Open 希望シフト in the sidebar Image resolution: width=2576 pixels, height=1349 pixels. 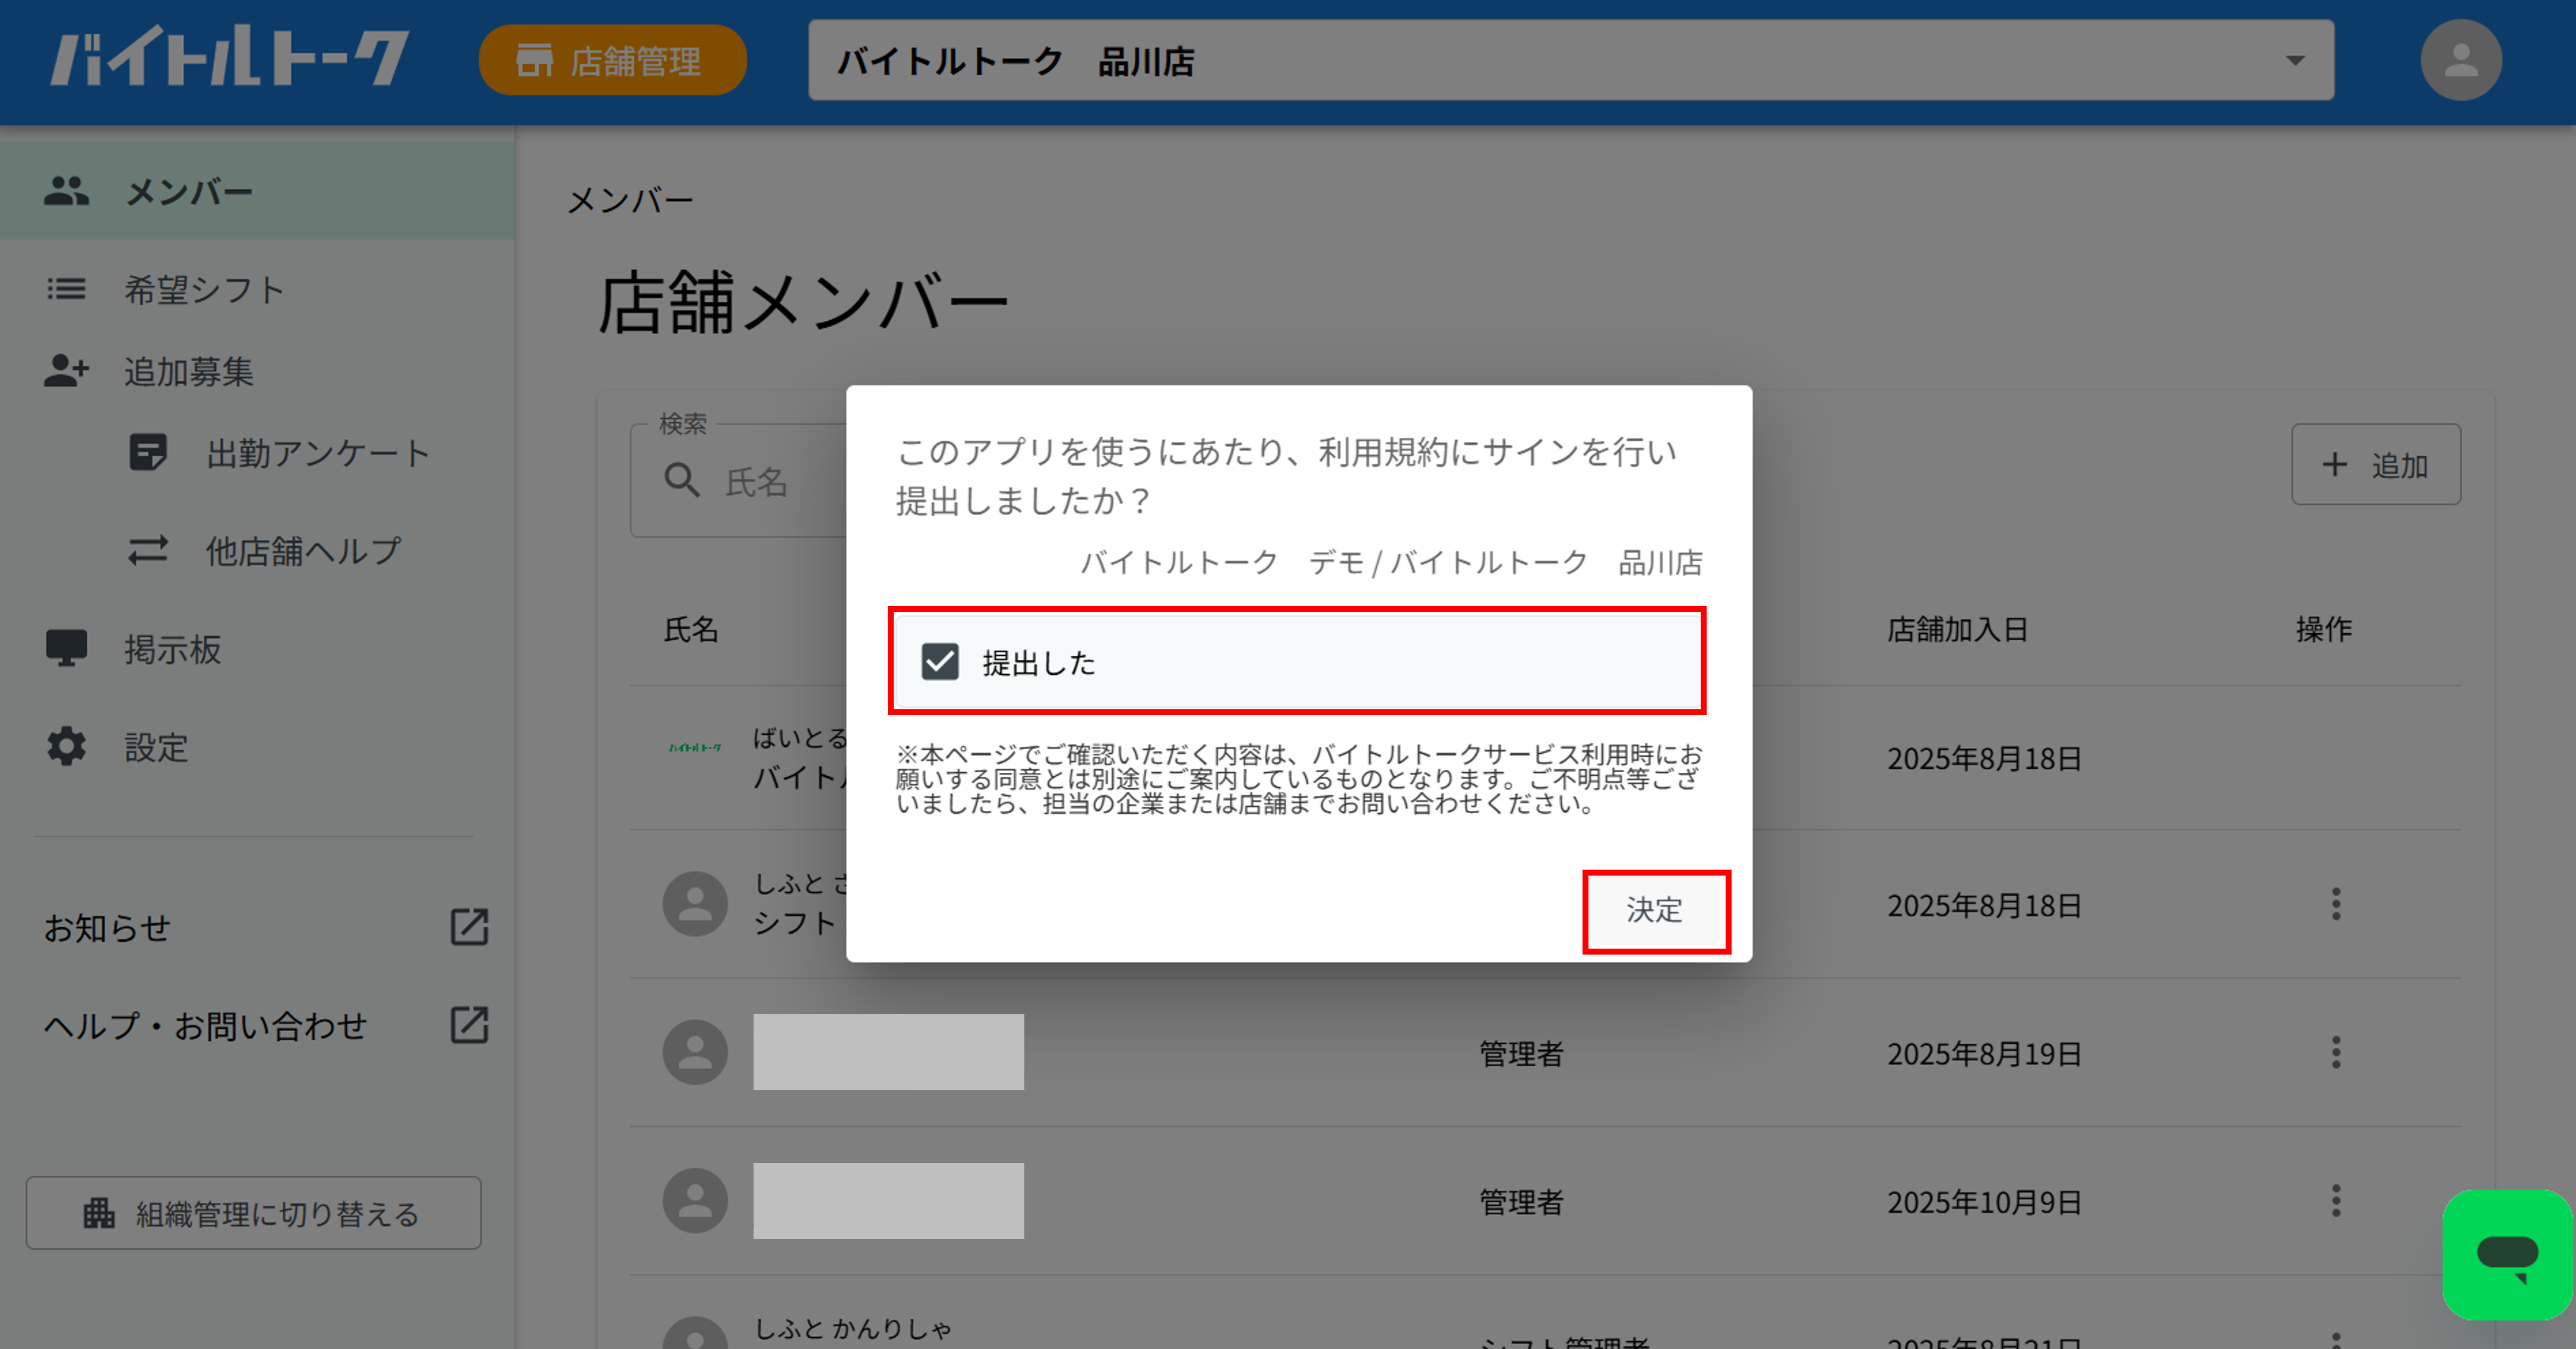pyautogui.click(x=257, y=289)
